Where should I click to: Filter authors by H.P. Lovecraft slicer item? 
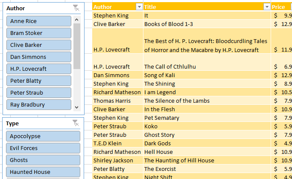coord(39,69)
